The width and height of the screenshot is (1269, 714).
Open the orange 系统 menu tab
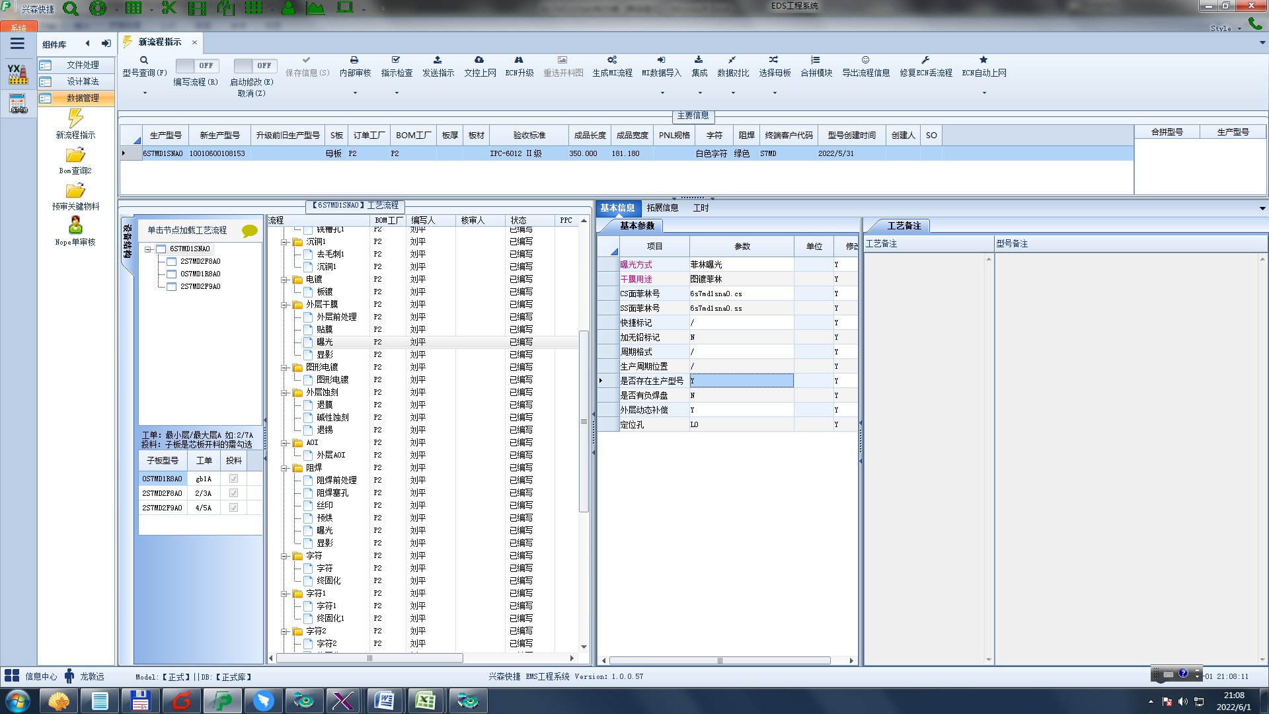[18, 27]
